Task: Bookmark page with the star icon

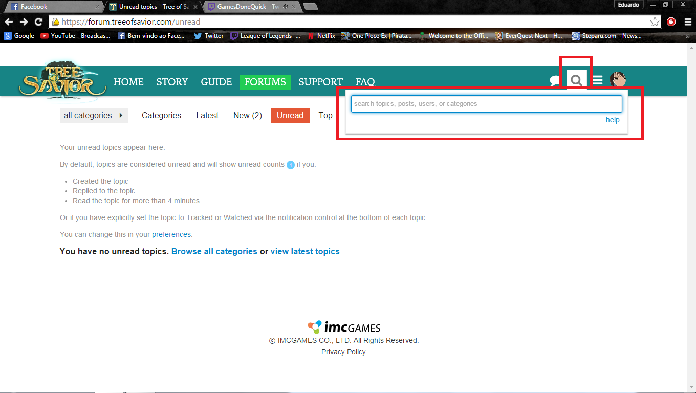Action: [x=655, y=22]
